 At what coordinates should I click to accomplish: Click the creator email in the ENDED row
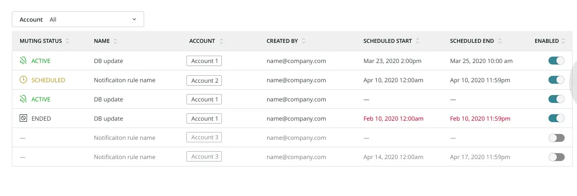296,119
